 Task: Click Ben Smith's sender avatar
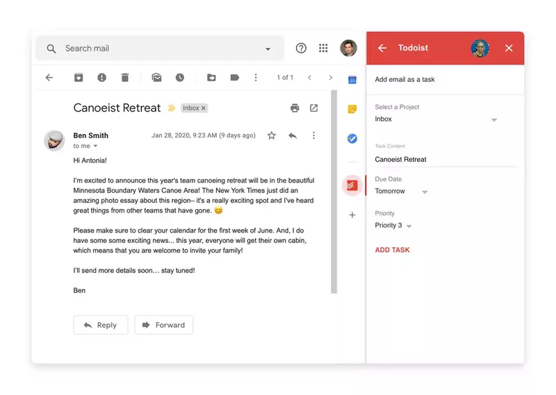click(x=54, y=141)
